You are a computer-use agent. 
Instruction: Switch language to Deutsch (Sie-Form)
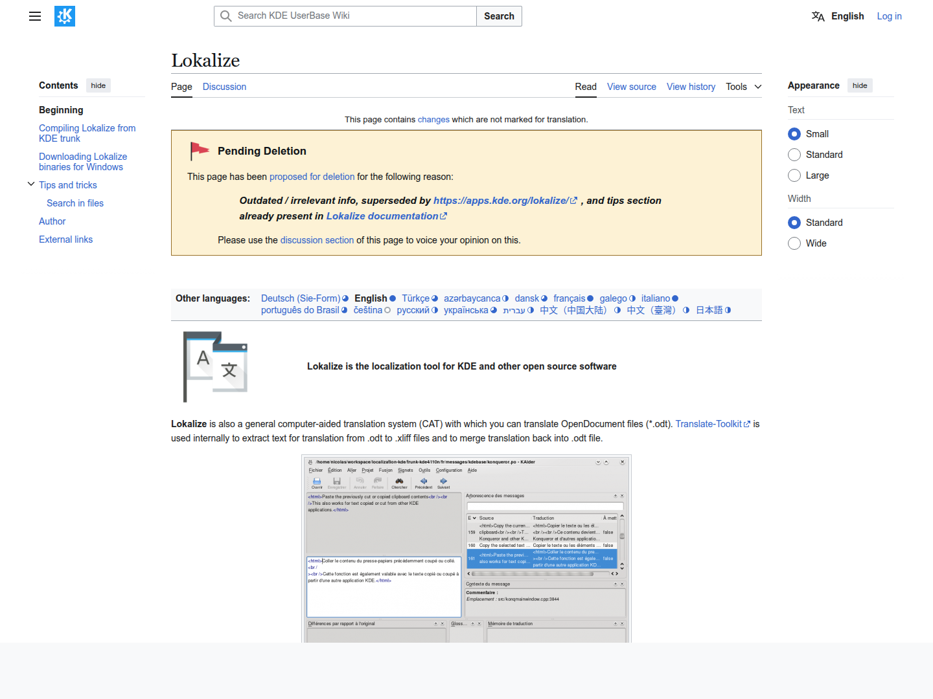301,298
